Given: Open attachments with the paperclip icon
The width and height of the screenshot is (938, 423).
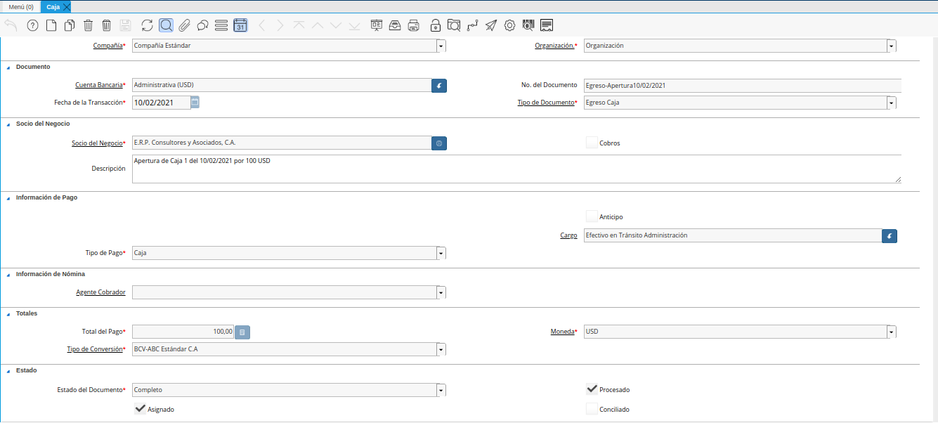Looking at the screenshot, I should 184,25.
